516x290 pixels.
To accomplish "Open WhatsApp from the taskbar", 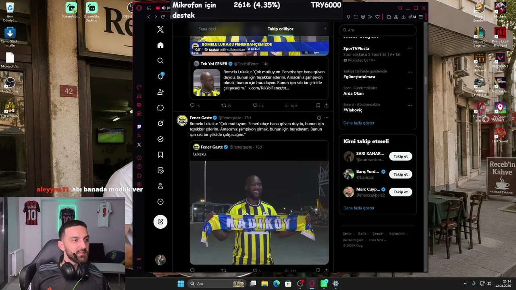I will 324,284.
